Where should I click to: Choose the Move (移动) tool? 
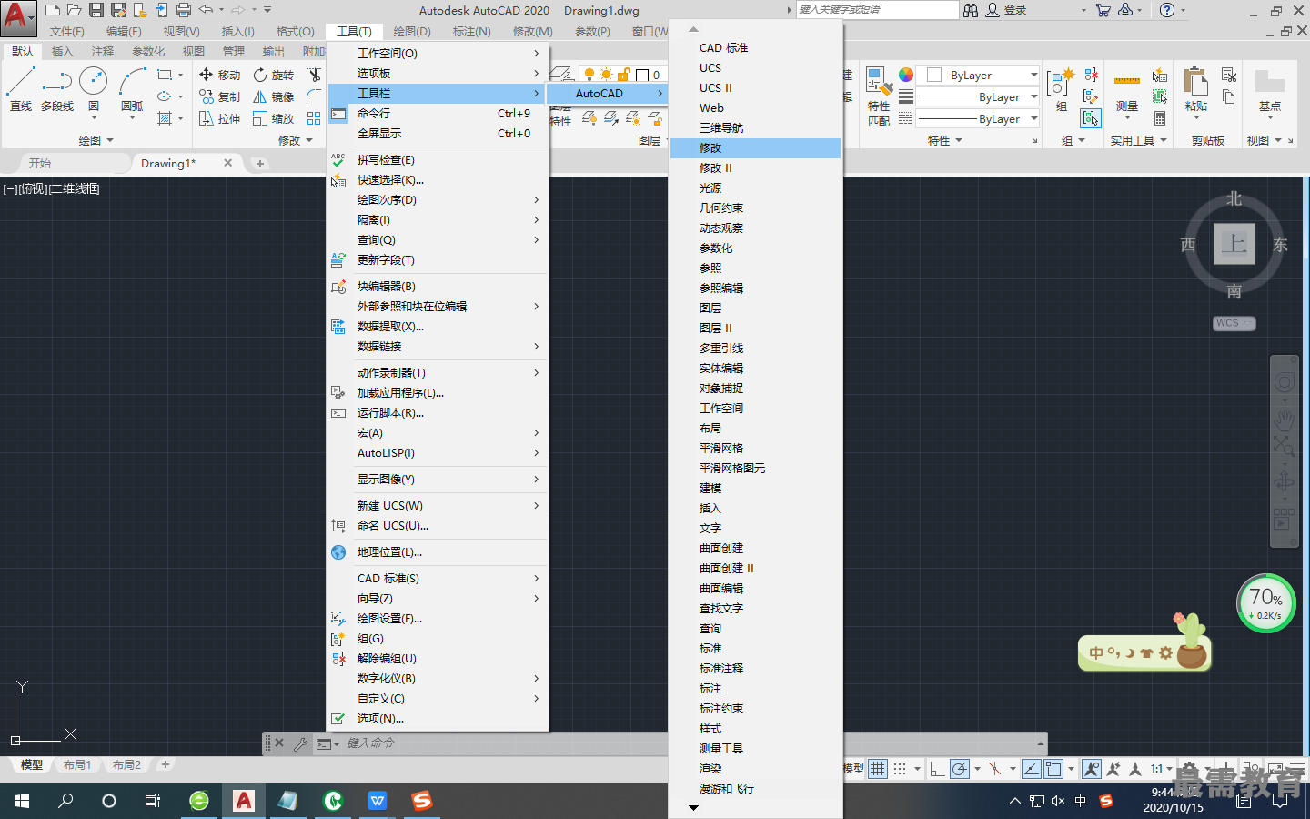(x=220, y=75)
